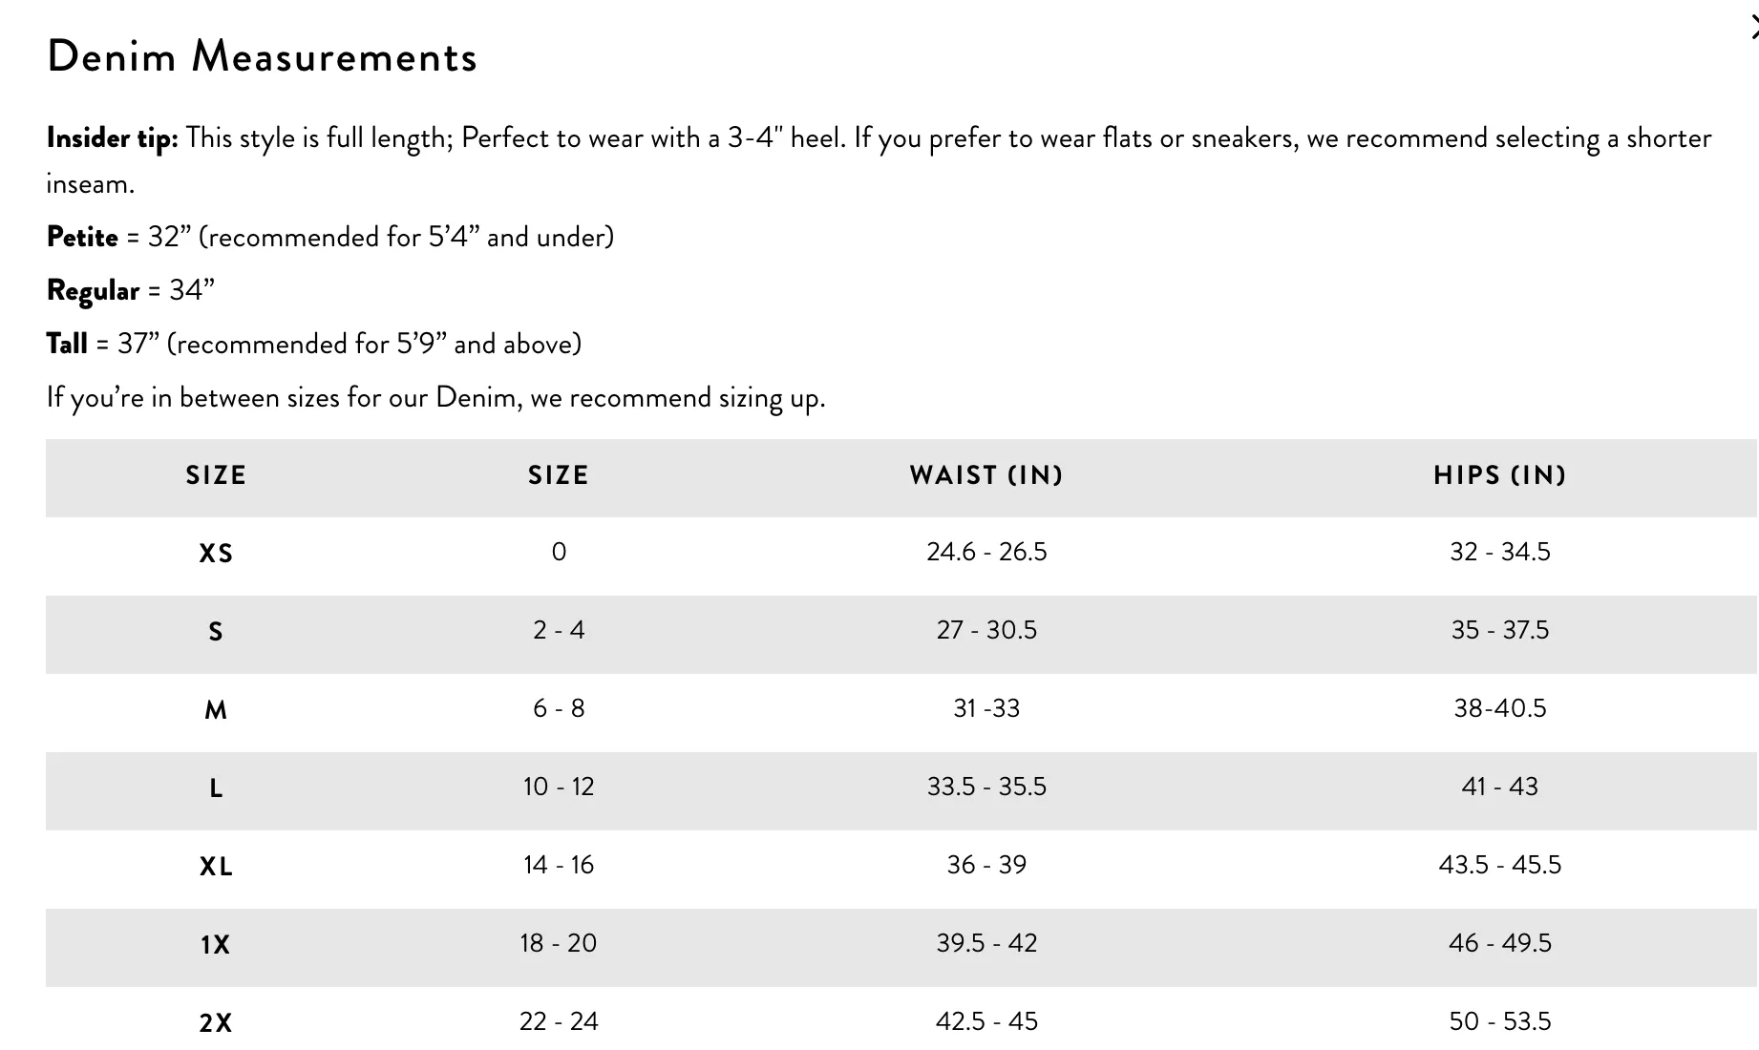The width and height of the screenshot is (1759, 1050).
Task: Click waist value 24.6 - 26.5
Action: pos(986,552)
